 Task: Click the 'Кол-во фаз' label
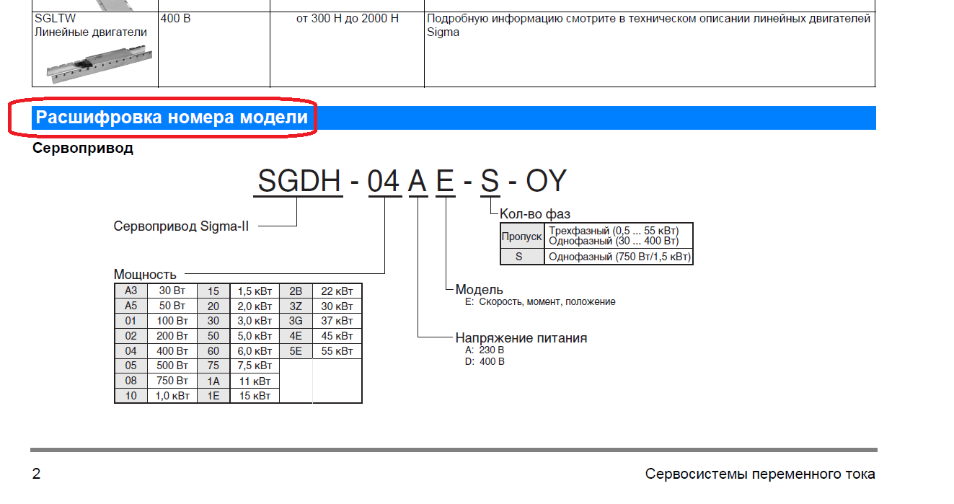click(x=535, y=213)
